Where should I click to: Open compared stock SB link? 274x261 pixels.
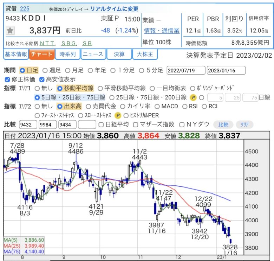pyautogui.click(x=87, y=43)
